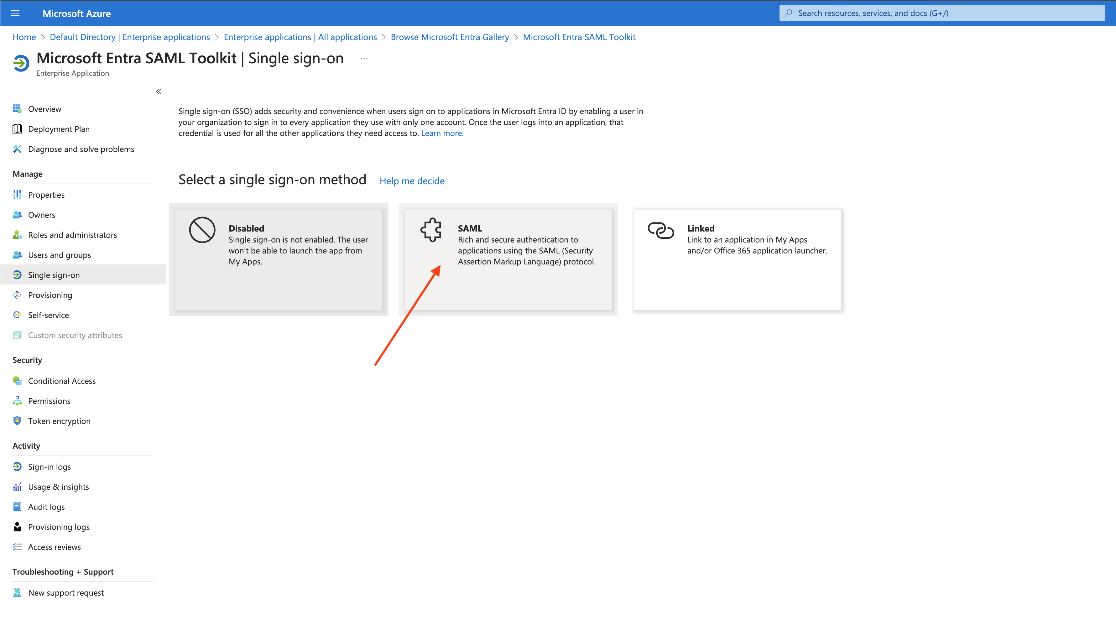This screenshot has height=626, width=1116.
Task: Open New support request item
Action: [x=66, y=593]
